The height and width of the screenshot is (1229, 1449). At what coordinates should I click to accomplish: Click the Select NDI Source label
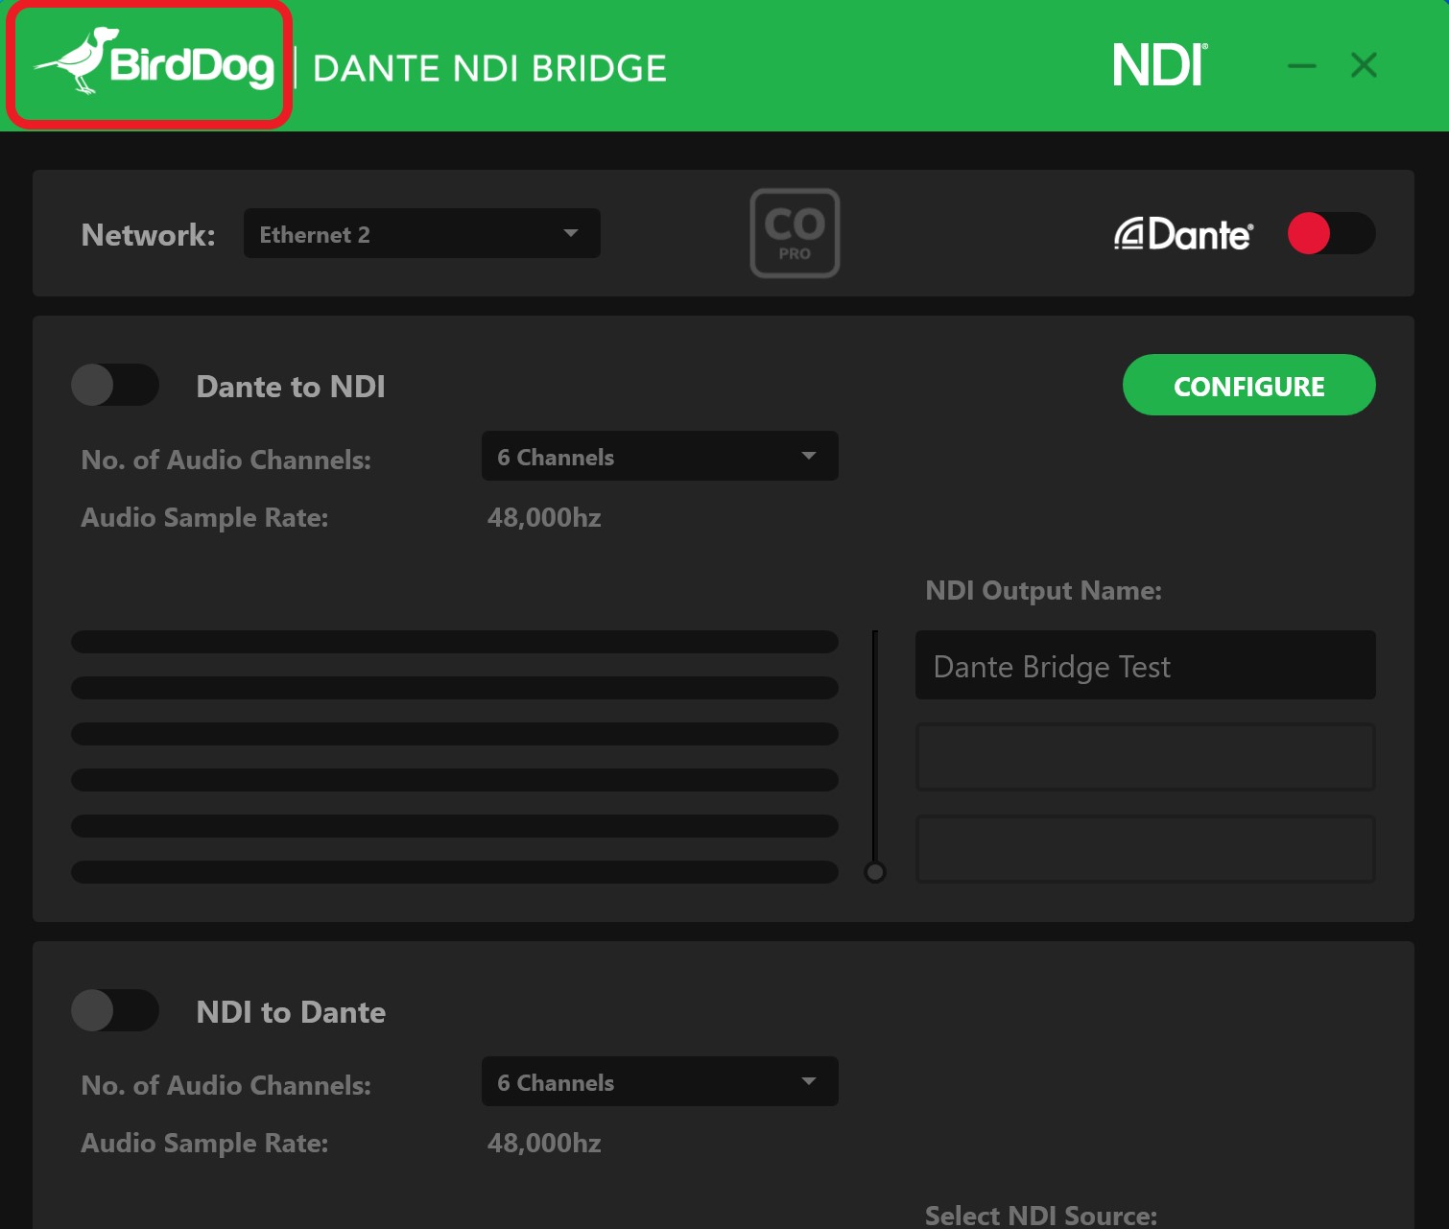pyautogui.click(x=1041, y=1215)
